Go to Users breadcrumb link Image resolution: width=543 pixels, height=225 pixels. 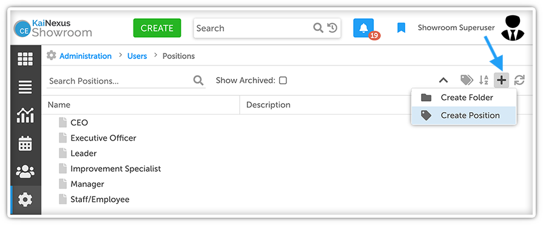point(137,56)
